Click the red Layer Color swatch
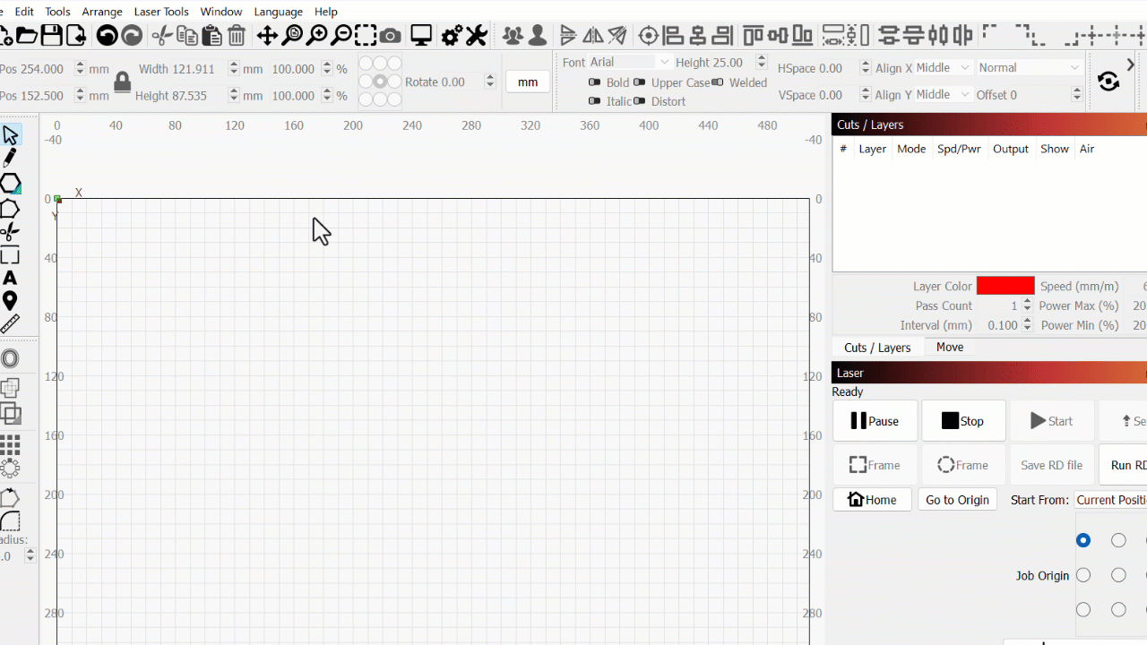1147x645 pixels. click(1005, 287)
